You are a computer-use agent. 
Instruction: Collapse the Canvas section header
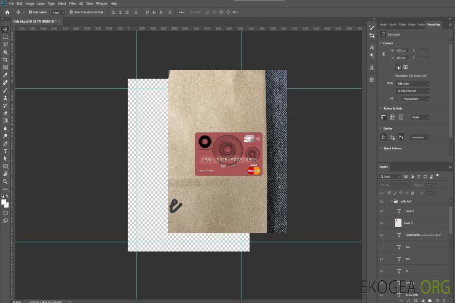pos(381,43)
